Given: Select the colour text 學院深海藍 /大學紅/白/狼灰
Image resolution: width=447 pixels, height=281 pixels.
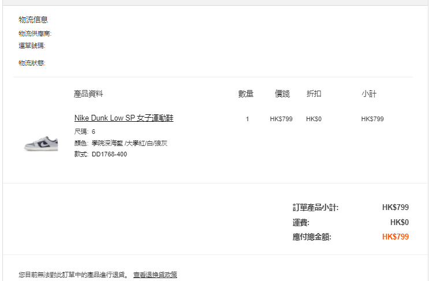Looking at the screenshot, I should coord(129,143).
